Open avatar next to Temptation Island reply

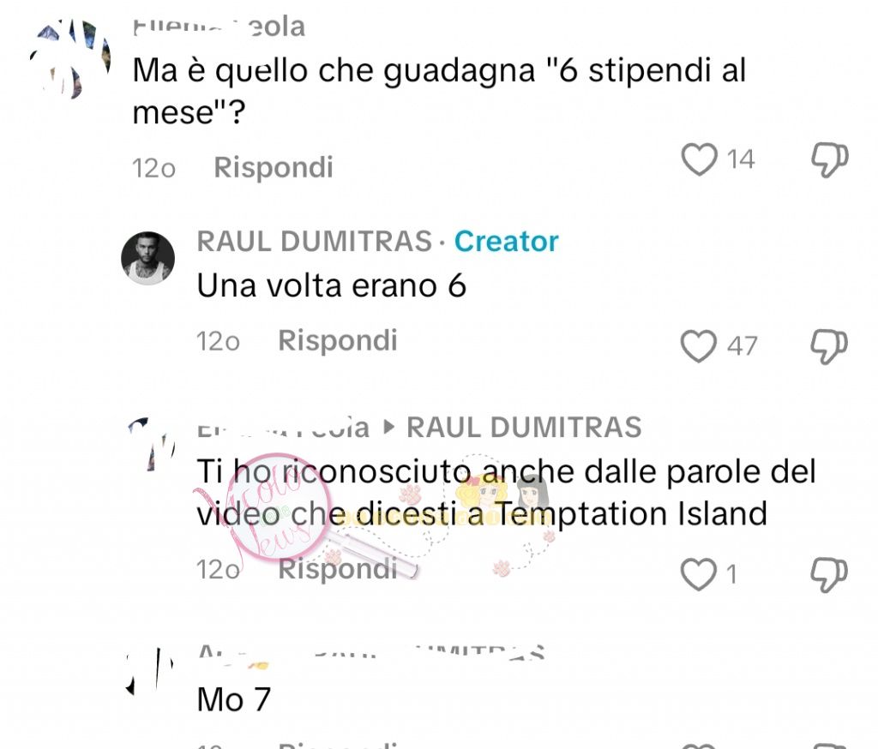[x=151, y=443]
